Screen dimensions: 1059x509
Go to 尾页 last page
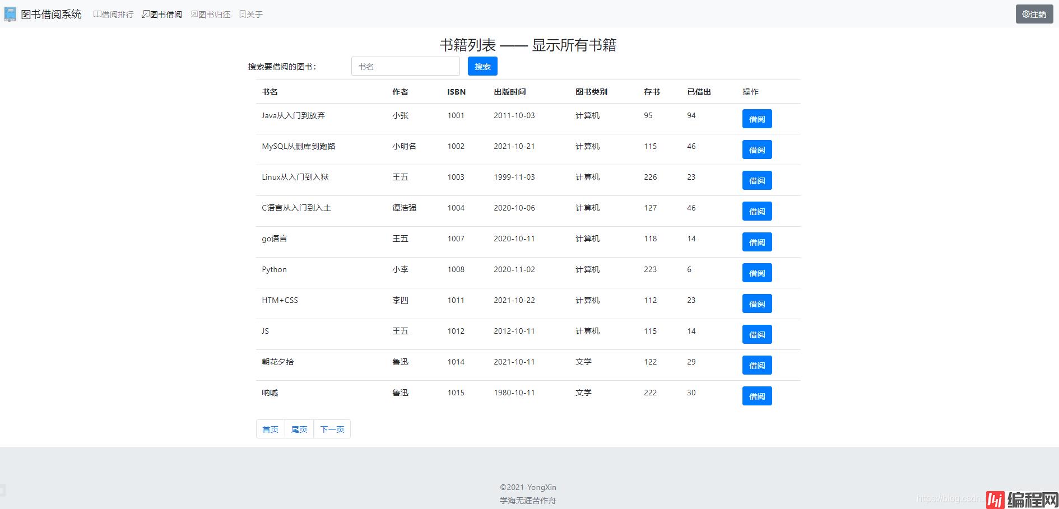(299, 429)
